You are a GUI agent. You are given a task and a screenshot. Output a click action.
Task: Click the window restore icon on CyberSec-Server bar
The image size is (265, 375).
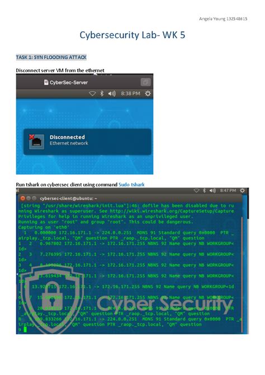point(145,82)
